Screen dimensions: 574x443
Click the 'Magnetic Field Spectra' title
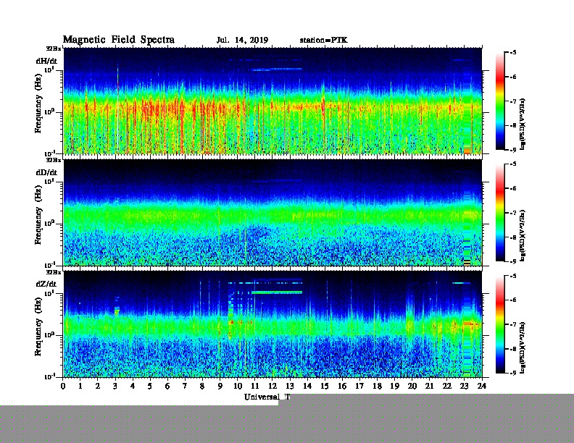pos(119,40)
